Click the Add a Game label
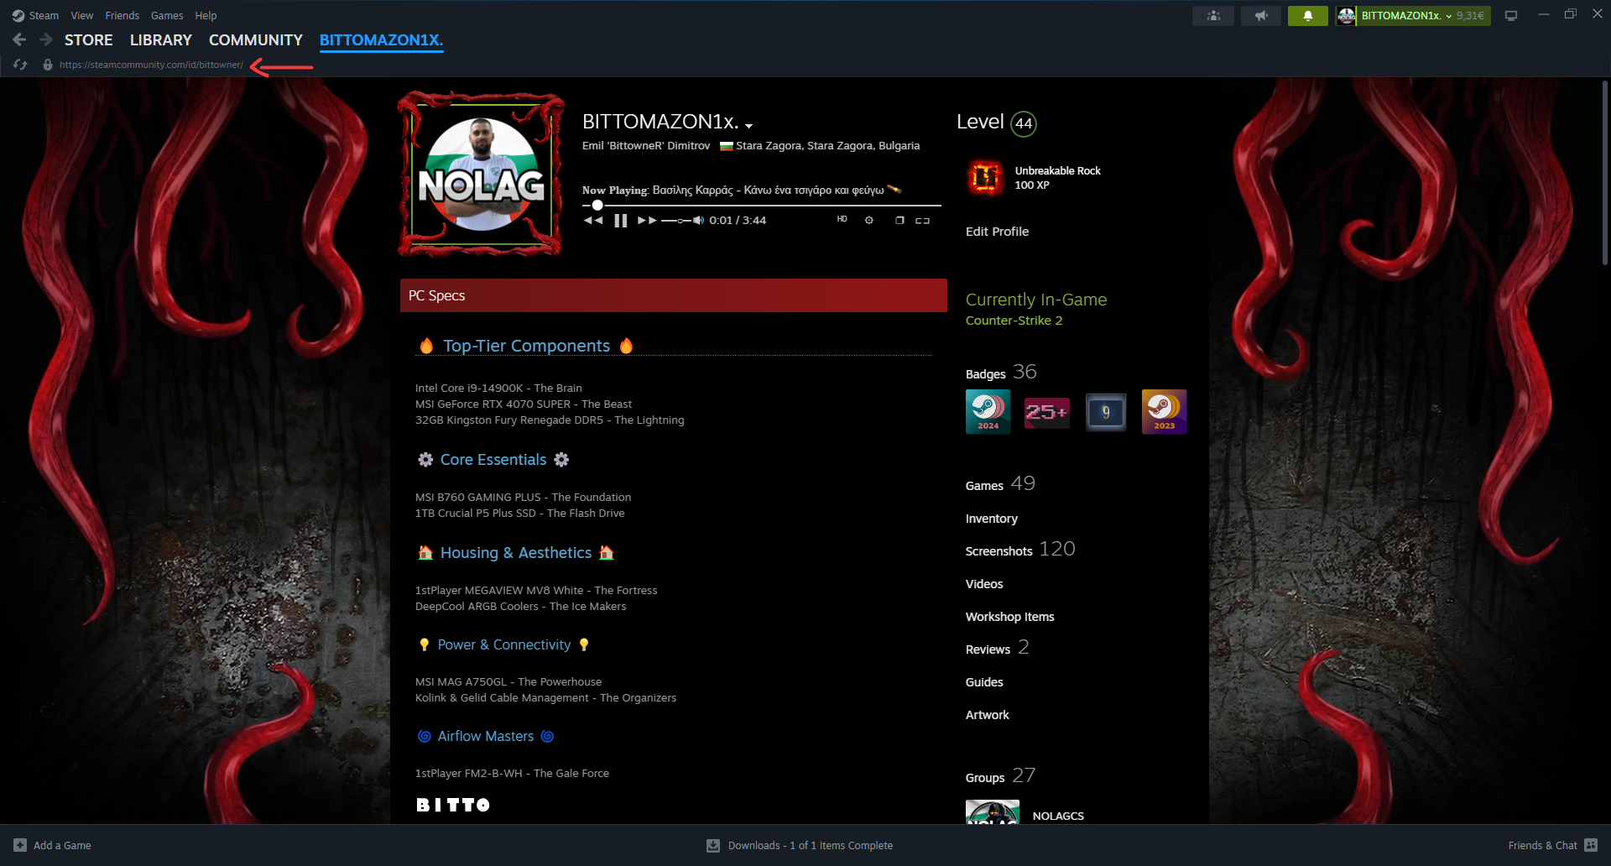This screenshot has width=1611, height=866. 62,845
